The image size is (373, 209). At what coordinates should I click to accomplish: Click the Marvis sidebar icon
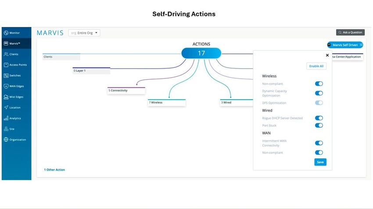click(6, 43)
